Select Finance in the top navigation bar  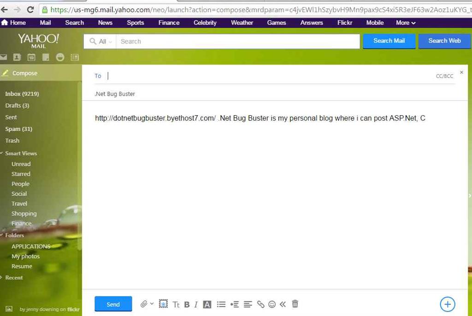click(x=169, y=22)
